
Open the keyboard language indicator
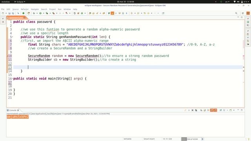click(227, 2)
